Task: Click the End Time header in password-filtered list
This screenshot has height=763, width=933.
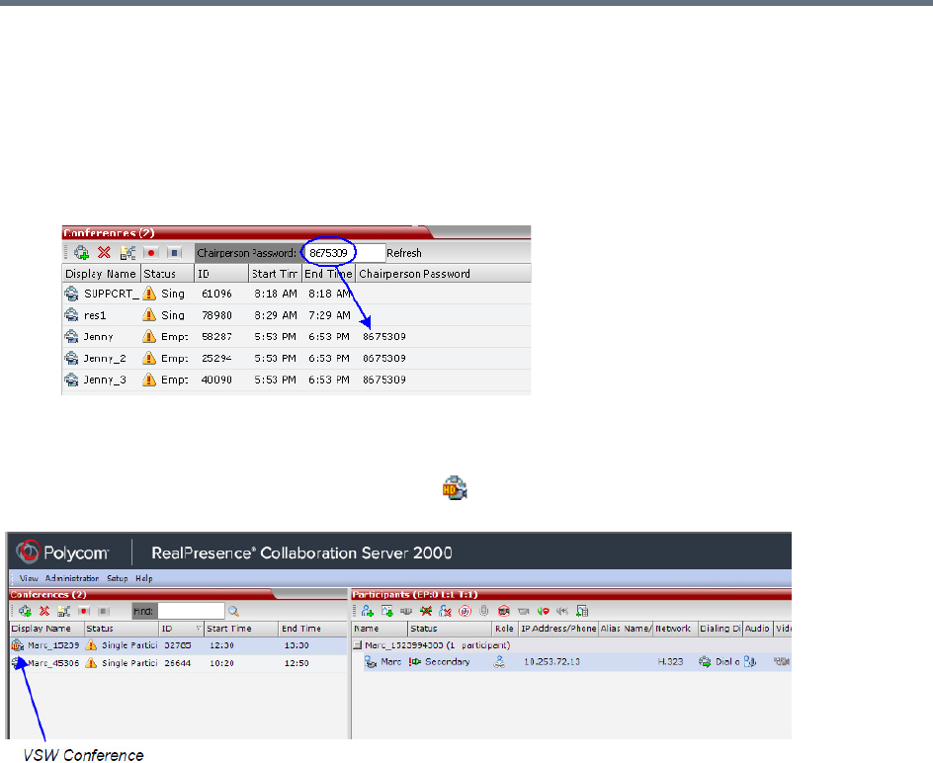Action: click(x=328, y=274)
